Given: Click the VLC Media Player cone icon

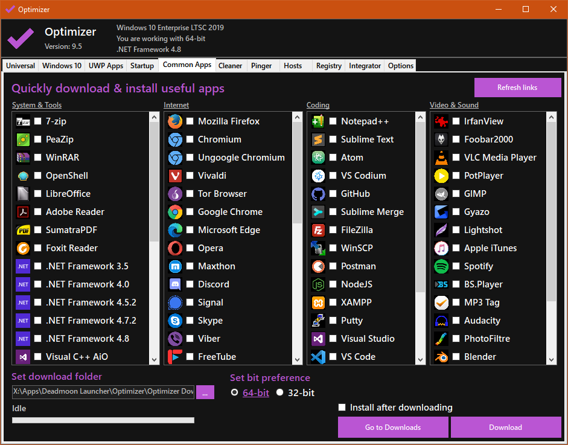Looking at the screenshot, I should coord(441,158).
